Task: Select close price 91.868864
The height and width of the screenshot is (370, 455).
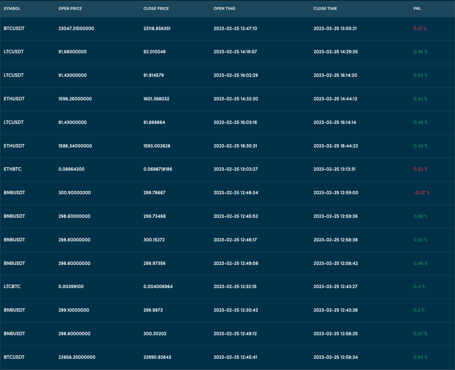Action: coord(154,122)
